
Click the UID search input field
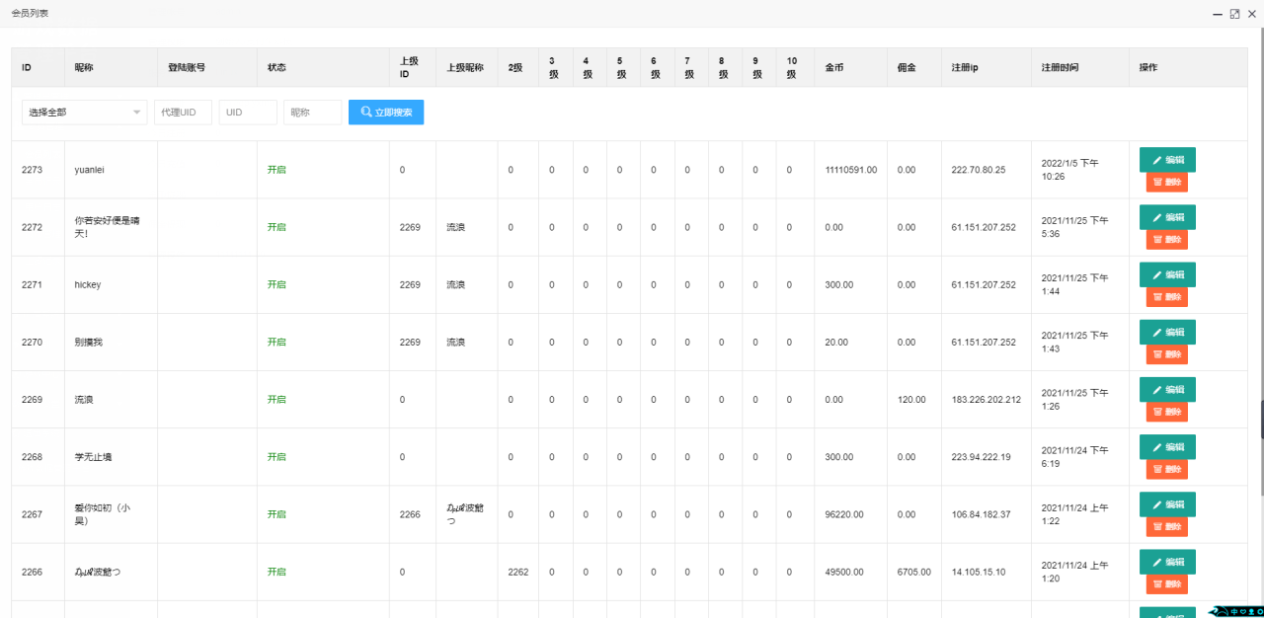(x=248, y=113)
